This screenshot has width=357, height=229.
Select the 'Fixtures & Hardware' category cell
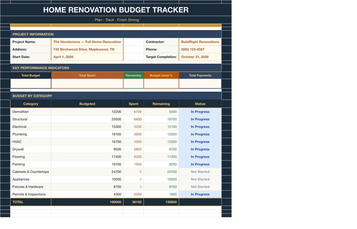[31, 187]
